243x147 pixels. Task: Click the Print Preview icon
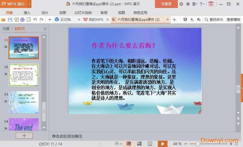[x=29, y=20]
